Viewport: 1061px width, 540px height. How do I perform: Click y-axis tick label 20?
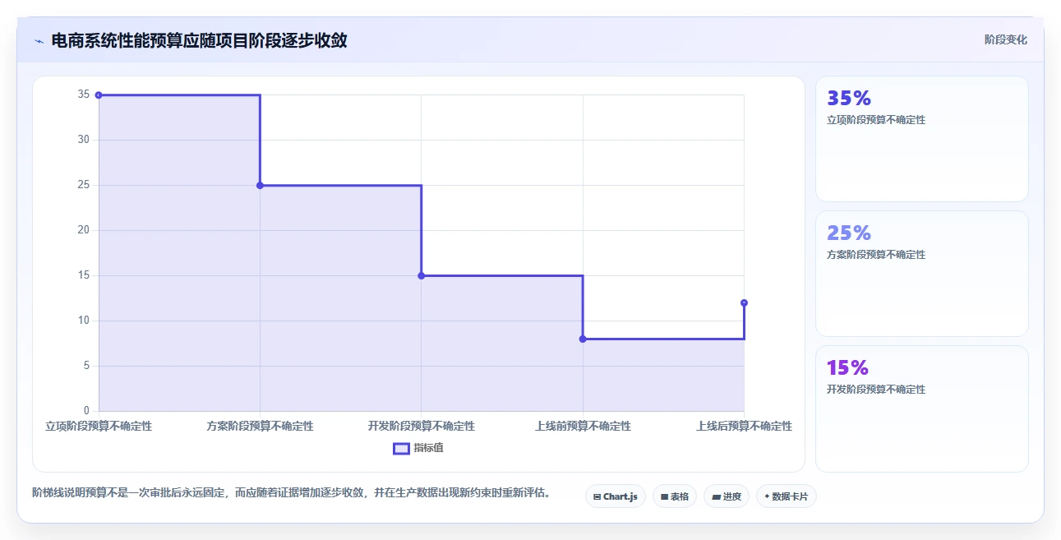[x=83, y=230]
